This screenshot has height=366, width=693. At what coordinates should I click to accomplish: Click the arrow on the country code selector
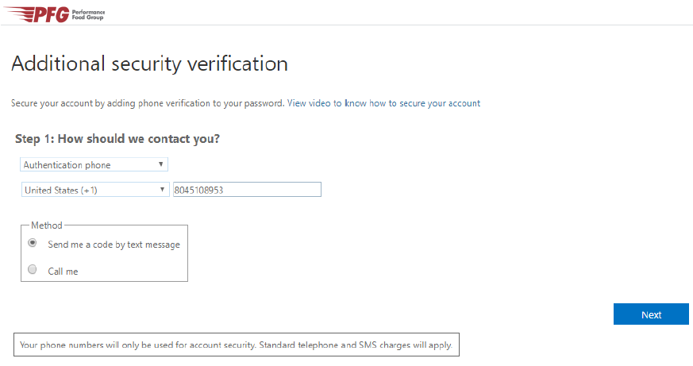click(161, 190)
